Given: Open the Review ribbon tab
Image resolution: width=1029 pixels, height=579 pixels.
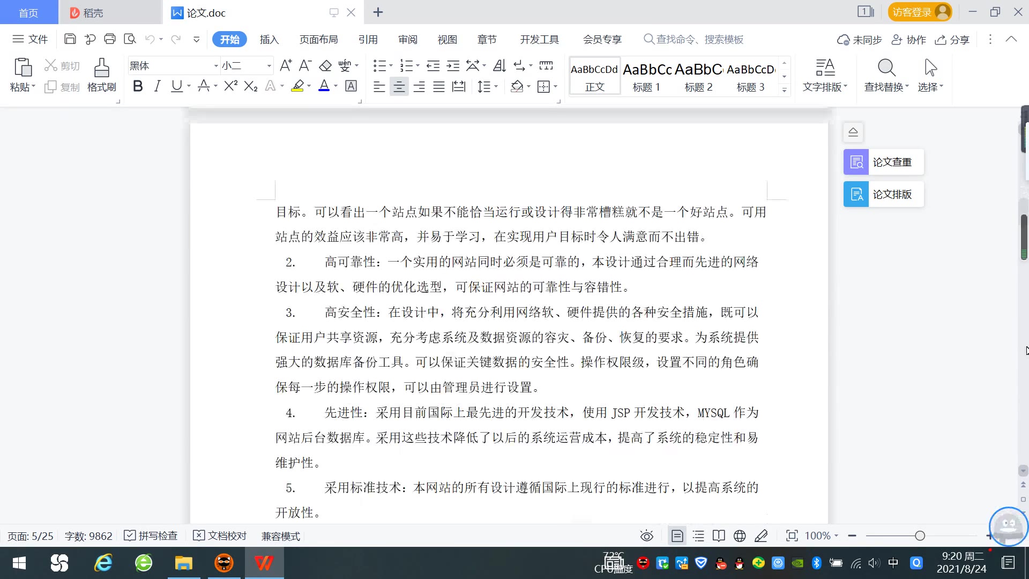Looking at the screenshot, I should click(408, 39).
